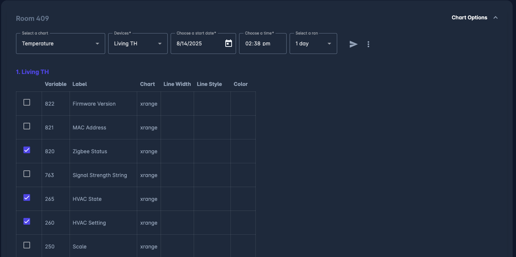Click the start date input field
Viewport: 516px width, 257px height.
(197, 44)
